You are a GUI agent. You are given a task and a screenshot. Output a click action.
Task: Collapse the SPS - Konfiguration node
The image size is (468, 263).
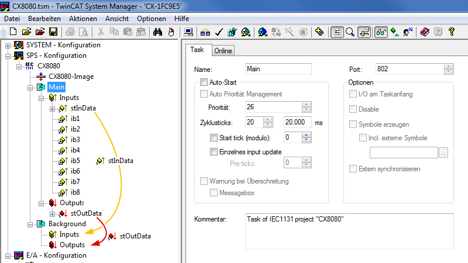coord(8,56)
